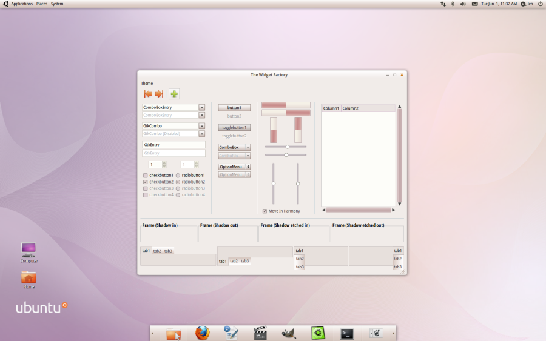
Task: Click the list's horizontal scrollbar right arrow
Action: point(394,210)
